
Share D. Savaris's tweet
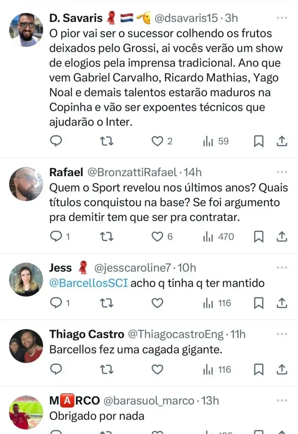point(282,141)
